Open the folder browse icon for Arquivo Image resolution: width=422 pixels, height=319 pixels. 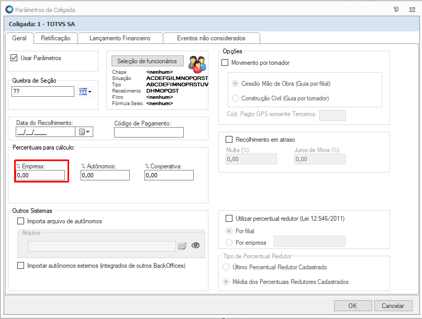[x=182, y=246]
